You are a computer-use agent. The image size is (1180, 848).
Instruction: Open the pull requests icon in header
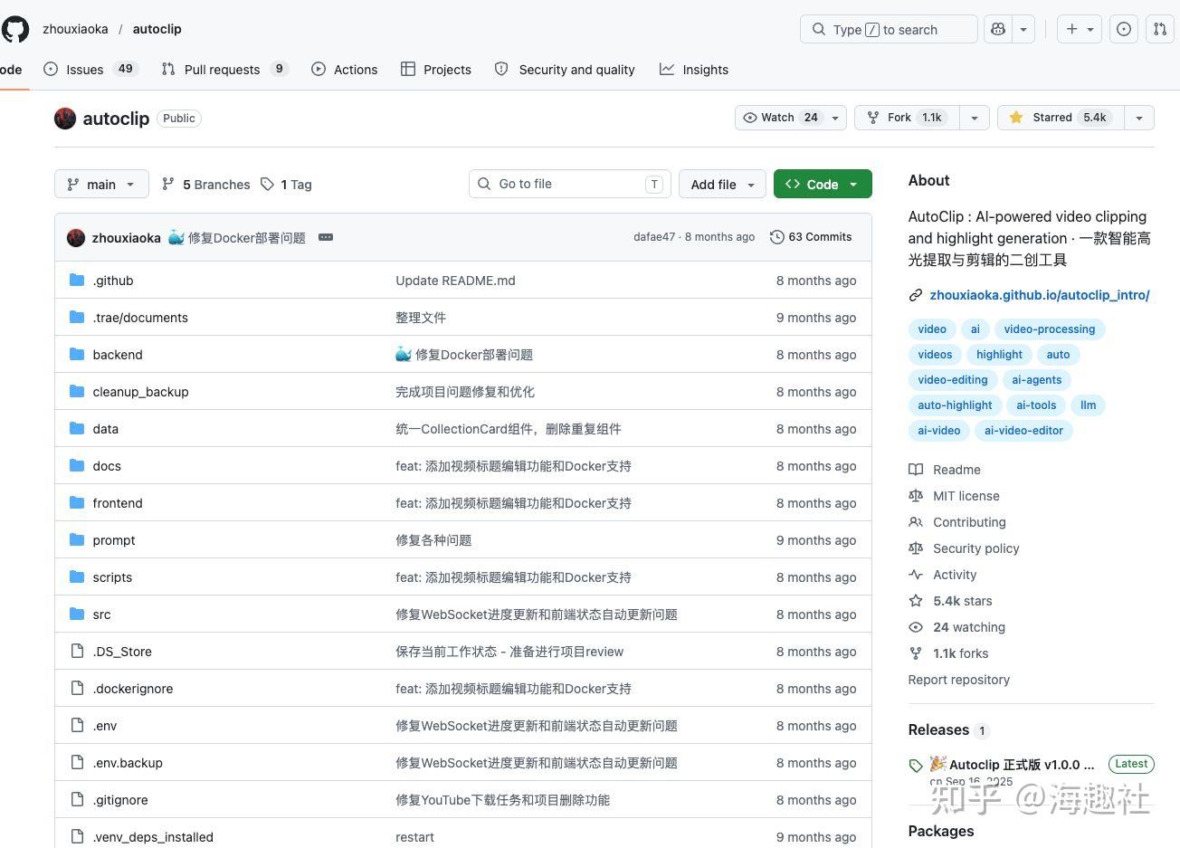pyautogui.click(x=1160, y=29)
